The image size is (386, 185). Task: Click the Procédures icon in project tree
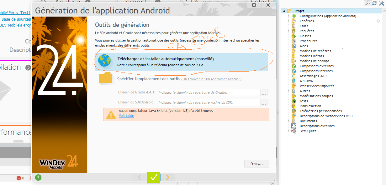[294, 41]
